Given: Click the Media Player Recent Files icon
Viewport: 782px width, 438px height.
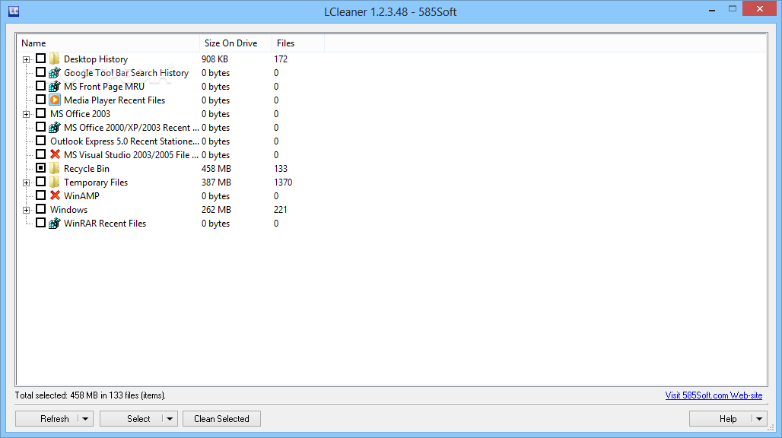Looking at the screenshot, I should click(54, 100).
